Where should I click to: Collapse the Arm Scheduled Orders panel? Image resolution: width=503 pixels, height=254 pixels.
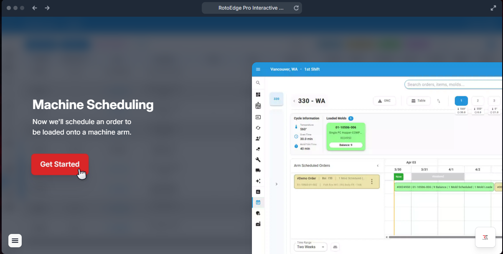point(378,166)
